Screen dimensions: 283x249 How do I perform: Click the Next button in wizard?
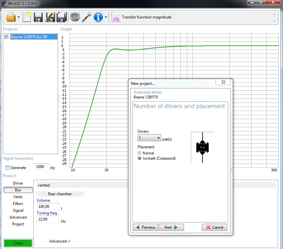point(171,227)
